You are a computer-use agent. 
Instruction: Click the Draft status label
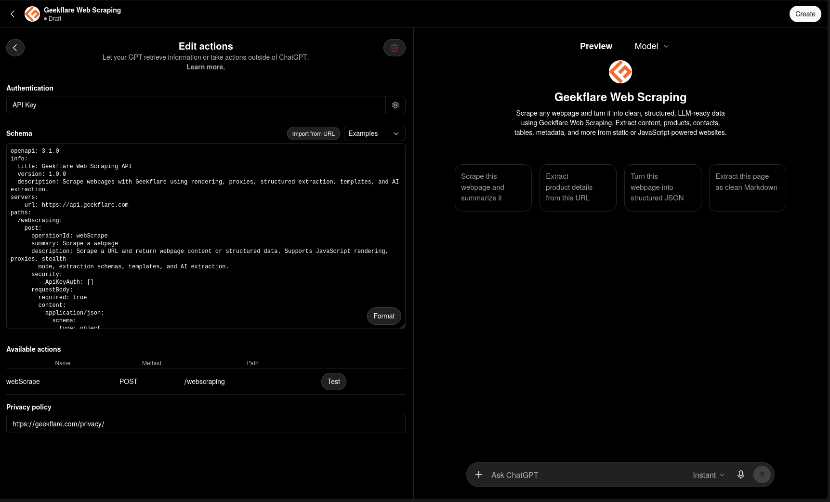point(55,19)
